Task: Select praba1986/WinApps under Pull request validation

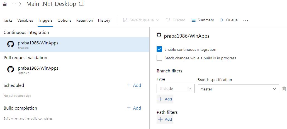Action: pos(75,70)
